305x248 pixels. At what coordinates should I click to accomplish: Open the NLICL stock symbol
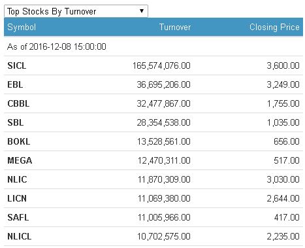(20, 236)
